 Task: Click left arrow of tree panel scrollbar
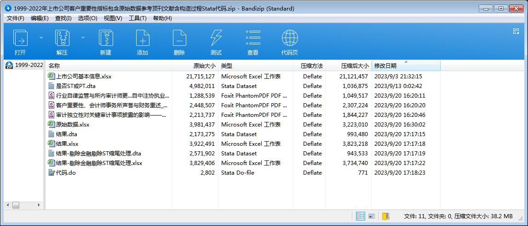click(x=7, y=205)
